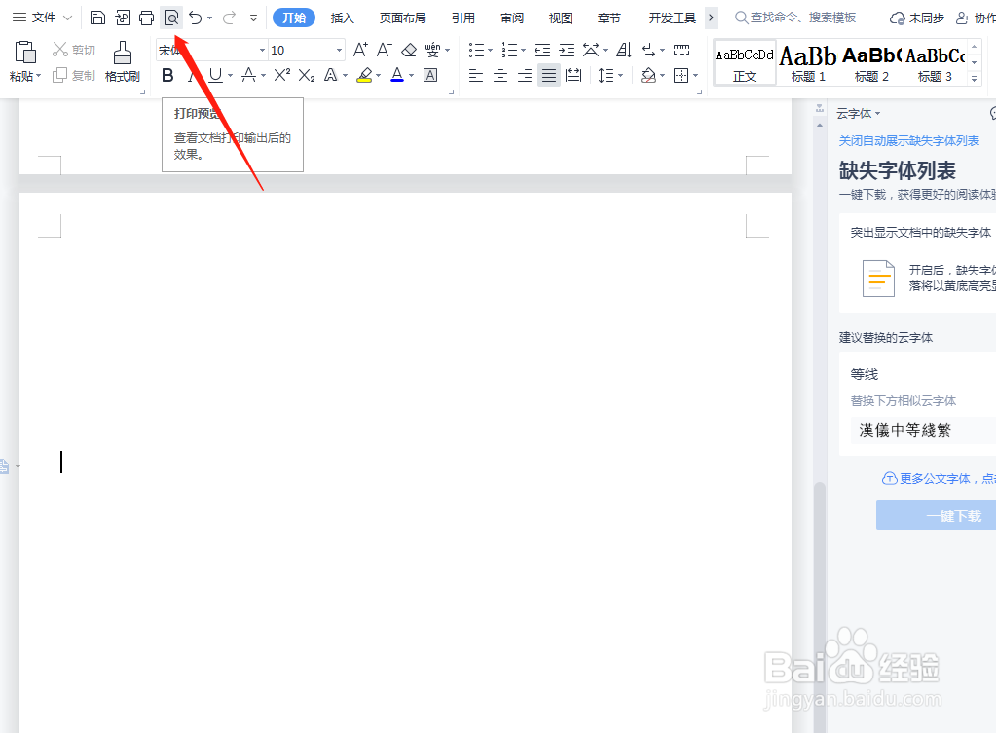Center align text
This screenshot has height=733, width=996.
(500, 76)
